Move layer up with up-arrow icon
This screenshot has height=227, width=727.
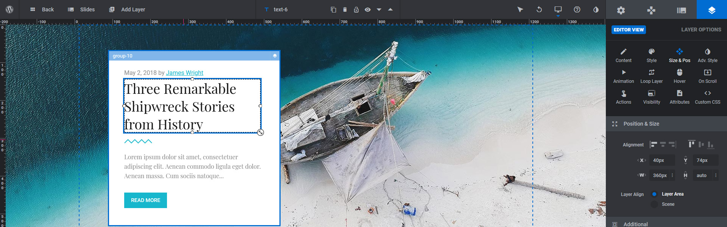pyautogui.click(x=390, y=9)
